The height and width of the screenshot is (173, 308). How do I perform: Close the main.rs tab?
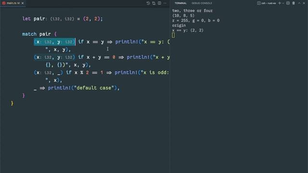point(23,3)
